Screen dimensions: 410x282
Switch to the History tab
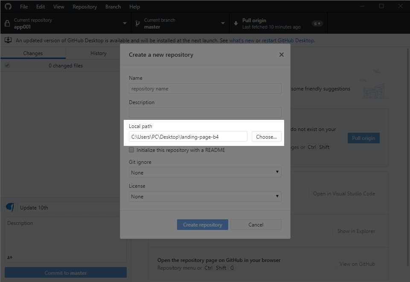[98, 53]
